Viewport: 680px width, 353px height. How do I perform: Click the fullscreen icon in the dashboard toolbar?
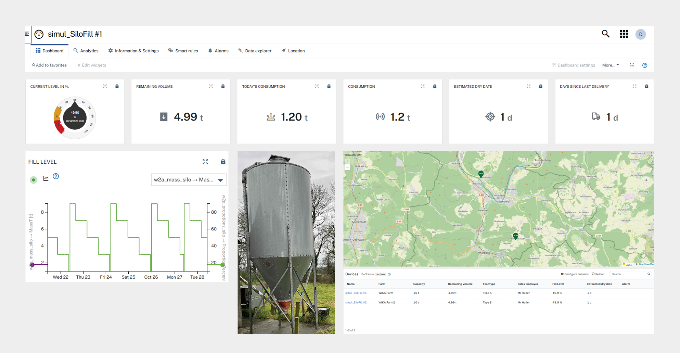click(632, 65)
